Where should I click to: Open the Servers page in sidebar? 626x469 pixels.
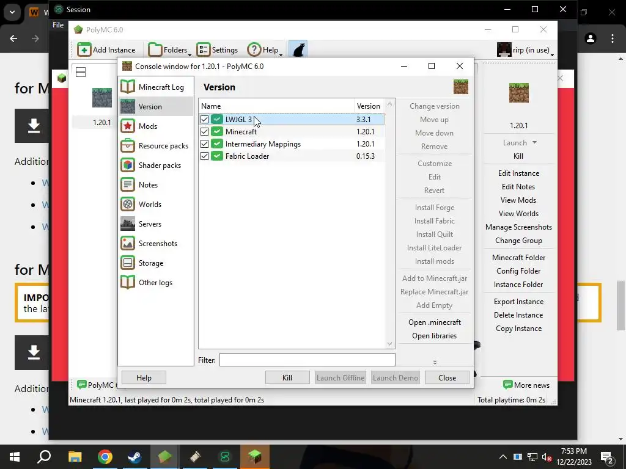coord(156,224)
